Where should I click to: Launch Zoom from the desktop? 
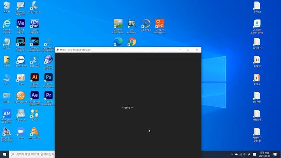(21, 133)
